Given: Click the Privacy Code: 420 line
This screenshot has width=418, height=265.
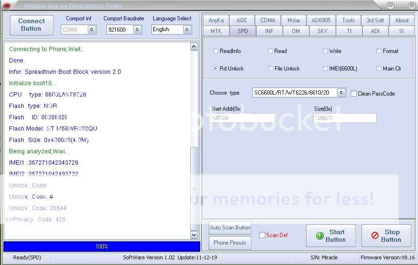Looking at the screenshot, I should (x=36, y=219).
